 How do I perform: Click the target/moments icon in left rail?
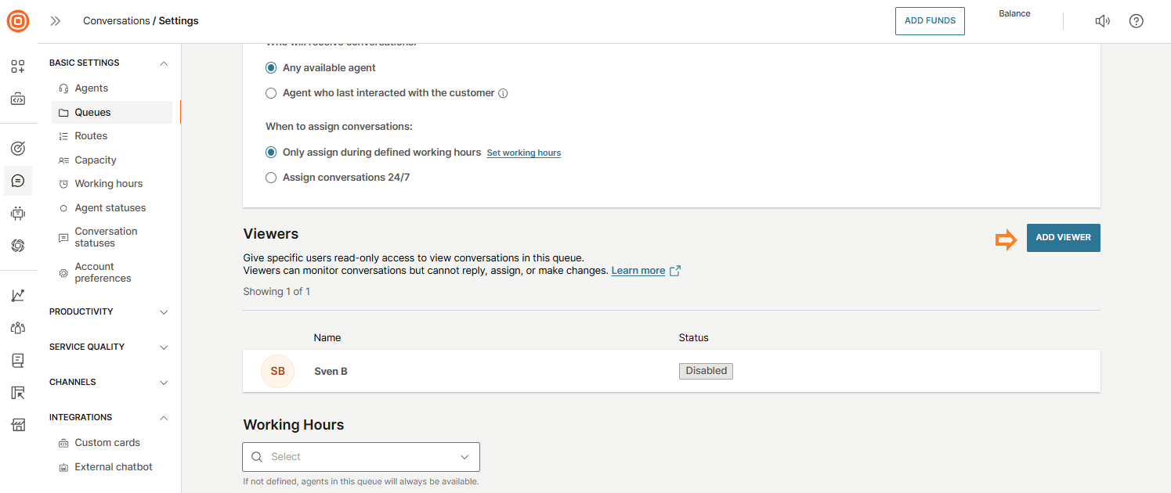(x=18, y=148)
